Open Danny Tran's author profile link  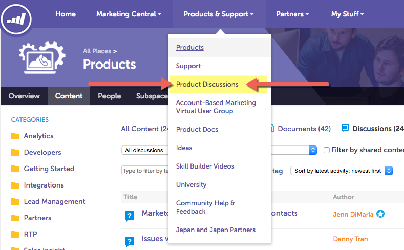click(350, 239)
